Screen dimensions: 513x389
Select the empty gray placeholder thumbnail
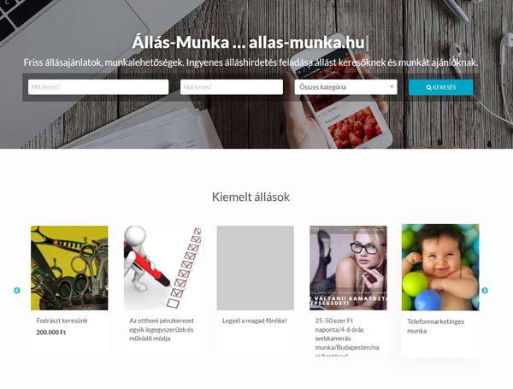(256, 268)
